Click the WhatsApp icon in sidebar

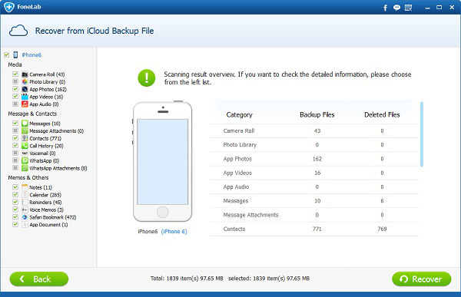coord(25,160)
